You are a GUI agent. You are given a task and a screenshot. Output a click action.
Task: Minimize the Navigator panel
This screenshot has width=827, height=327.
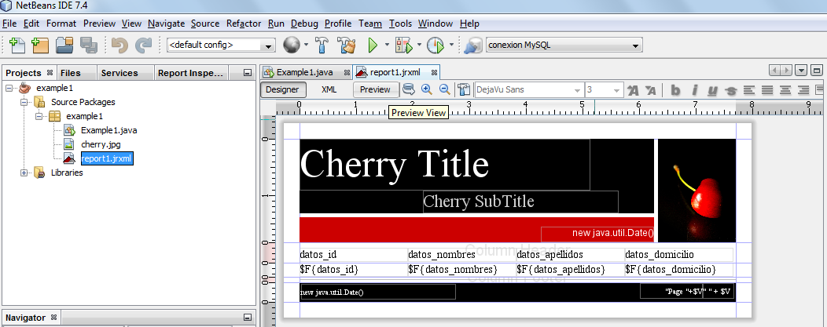pyautogui.click(x=248, y=318)
